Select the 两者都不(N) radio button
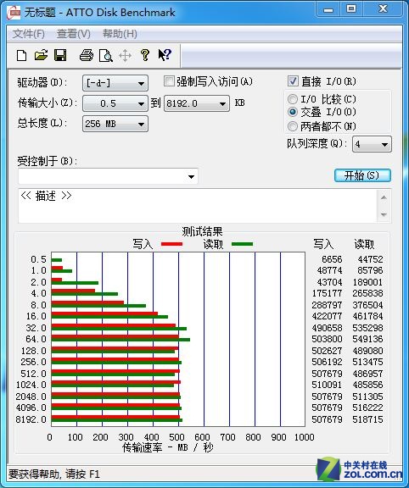Image resolution: width=409 pixels, height=488 pixels. (293, 126)
